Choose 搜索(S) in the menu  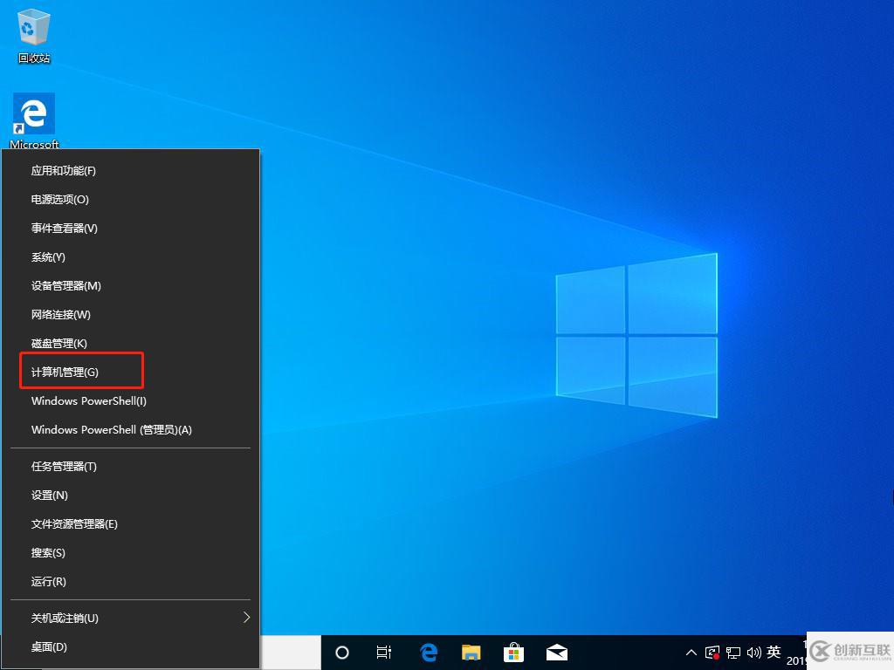tap(131, 552)
